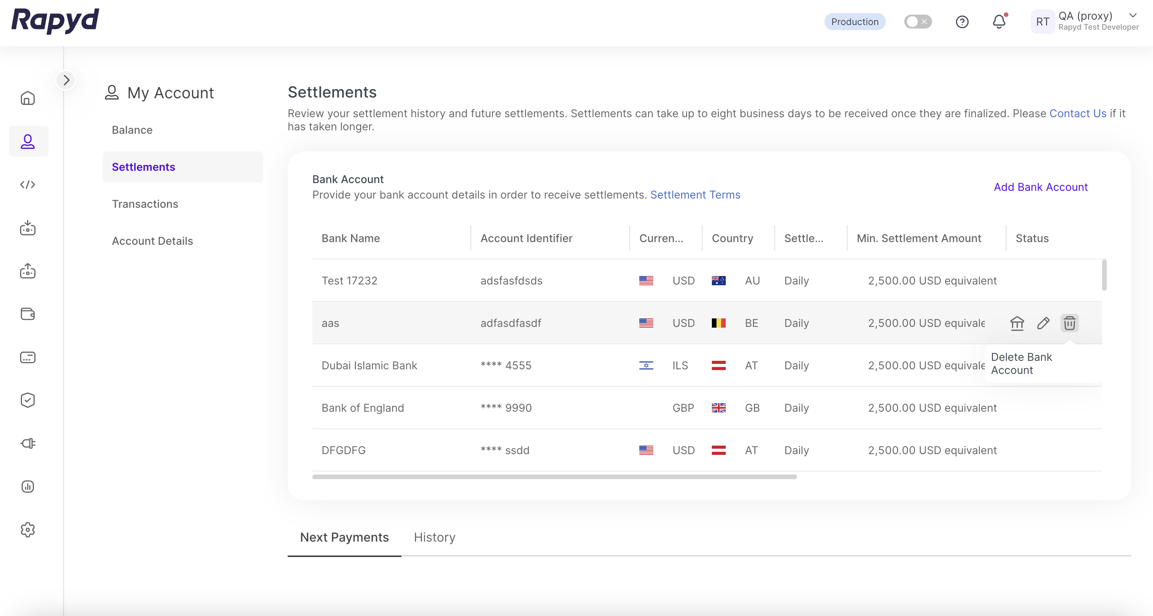Image resolution: width=1153 pixels, height=616 pixels.
Task: Switch to the Next Payments tab
Action: tap(344, 537)
